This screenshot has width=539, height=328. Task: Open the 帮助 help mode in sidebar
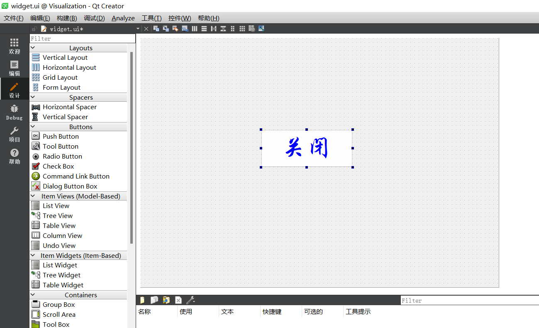click(x=15, y=156)
